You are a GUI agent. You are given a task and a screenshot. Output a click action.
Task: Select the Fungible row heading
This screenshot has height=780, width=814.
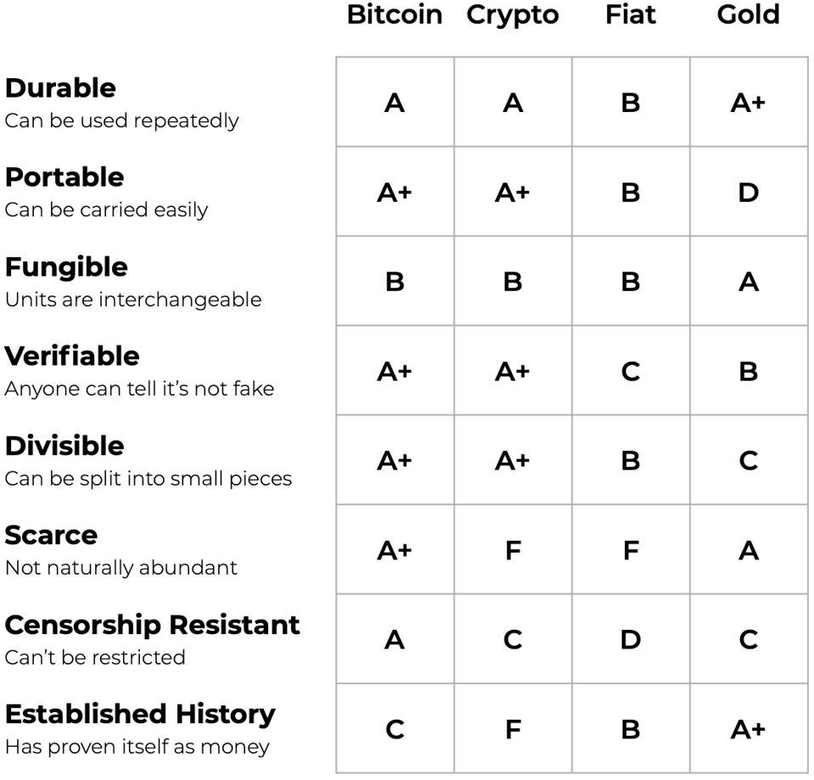pyautogui.click(x=66, y=268)
